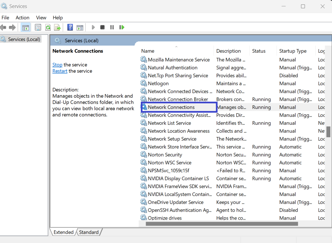Sort services by the Startup Type column header
The height and width of the screenshot is (243, 332).
(x=293, y=51)
